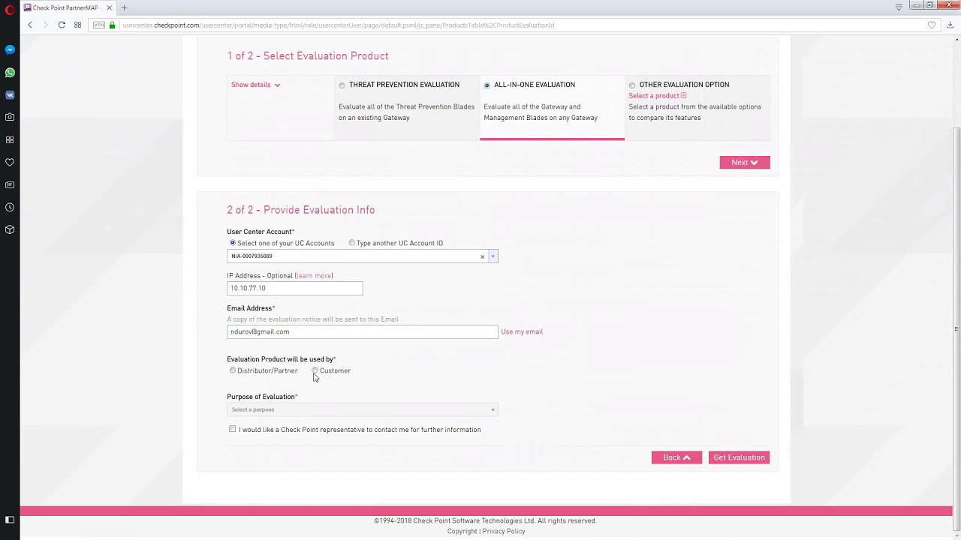
Task: Open WhatsApp in the Opera sidebar
Action: coord(10,73)
